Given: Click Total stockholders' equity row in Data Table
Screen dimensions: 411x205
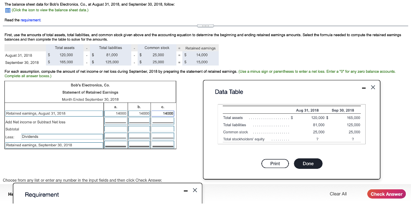Looking at the screenshot, I should (x=291, y=139).
